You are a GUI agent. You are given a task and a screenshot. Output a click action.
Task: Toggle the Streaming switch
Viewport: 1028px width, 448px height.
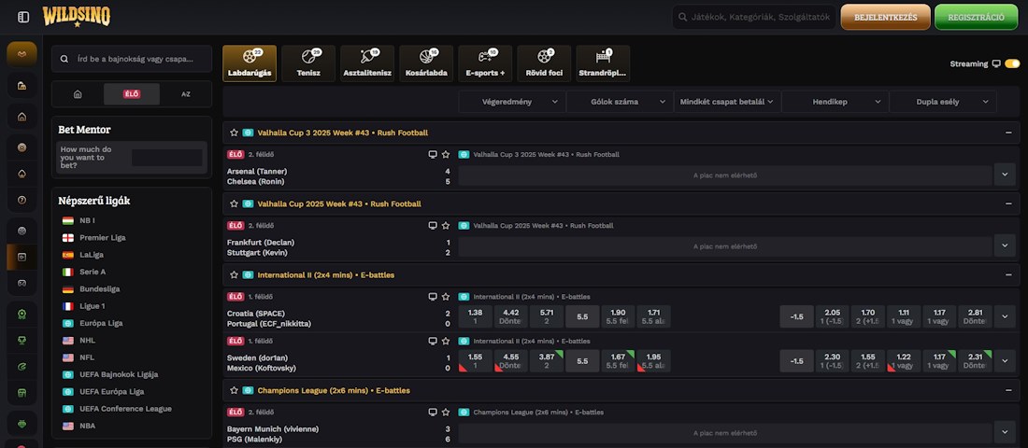tap(1012, 63)
